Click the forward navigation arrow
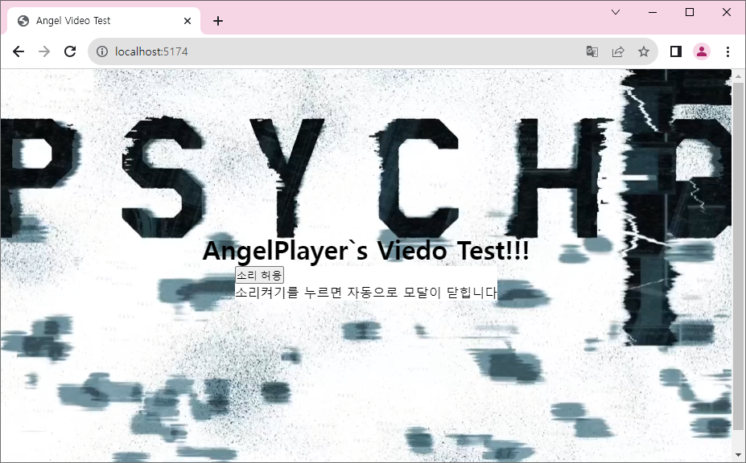 tap(44, 51)
